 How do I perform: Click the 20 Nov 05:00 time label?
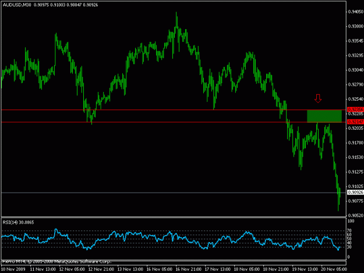[x=334, y=270]
